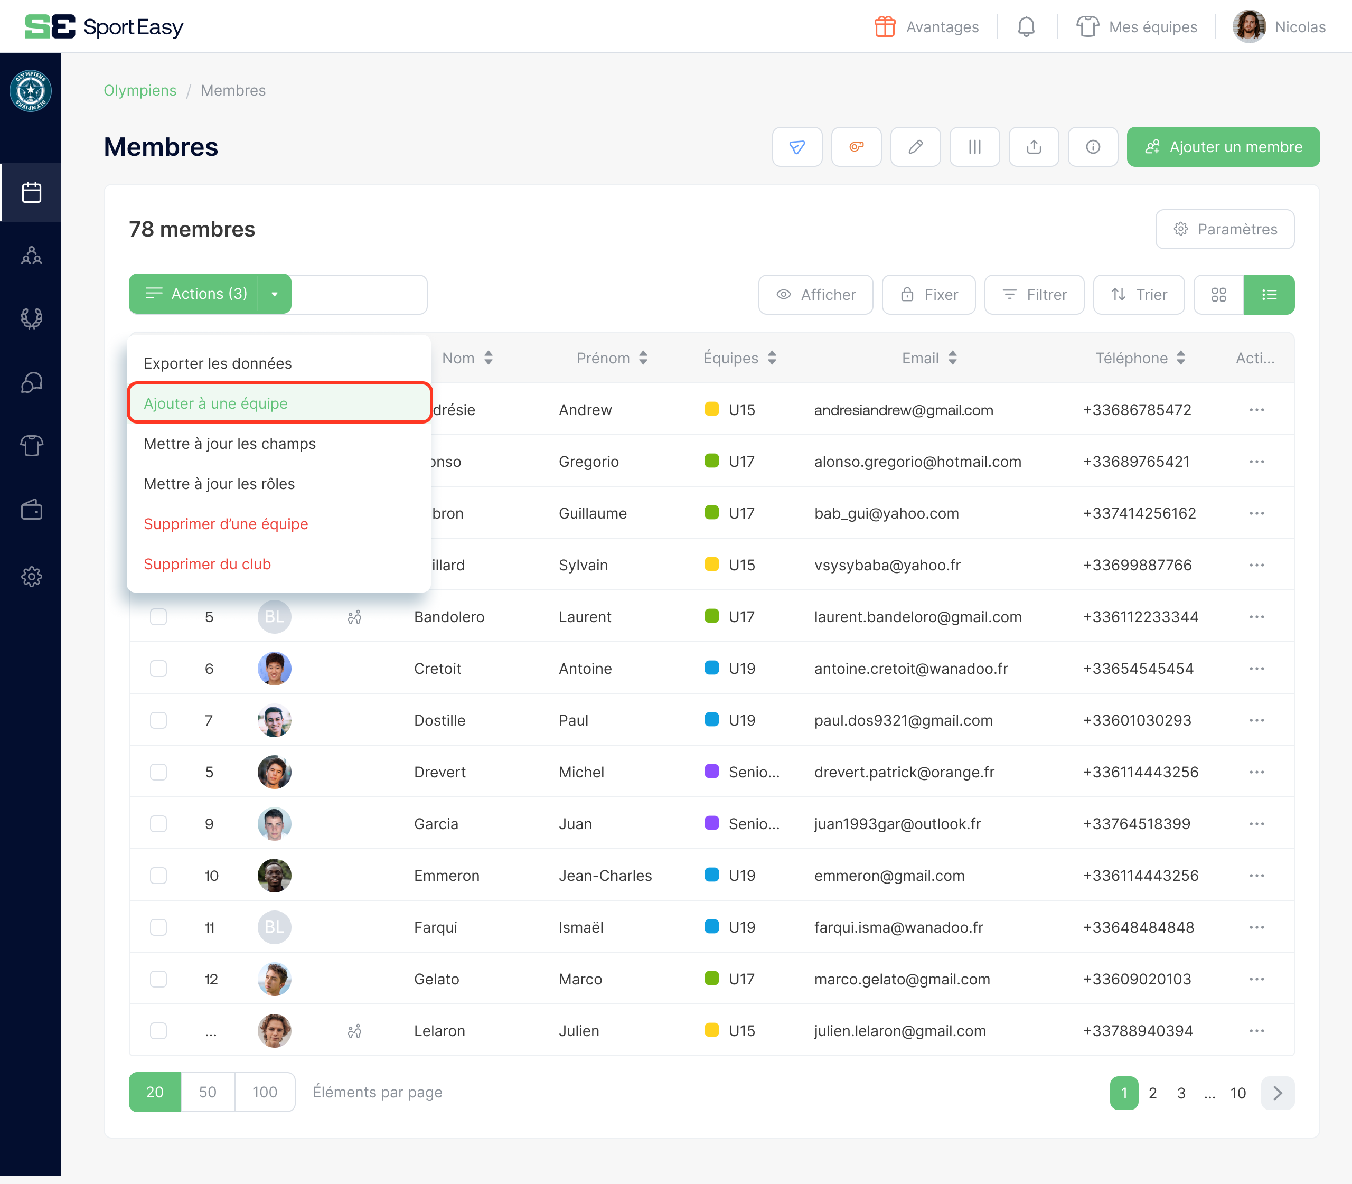1352x1184 pixels.
Task: Open the columns management icon in the toolbar
Action: pyautogui.click(x=974, y=147)
